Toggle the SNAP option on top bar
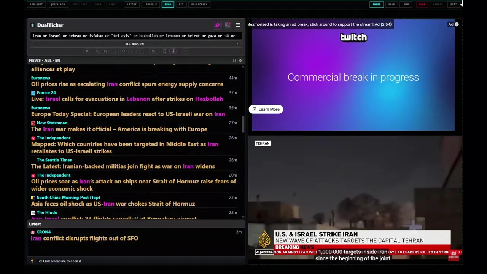The image size is (487, 274). pos(168,5)
